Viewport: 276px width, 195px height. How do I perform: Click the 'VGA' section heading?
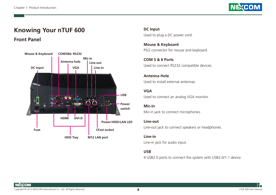click(x=148, y=91)
